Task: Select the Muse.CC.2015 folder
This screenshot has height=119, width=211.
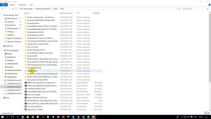Action: point(32,56)
